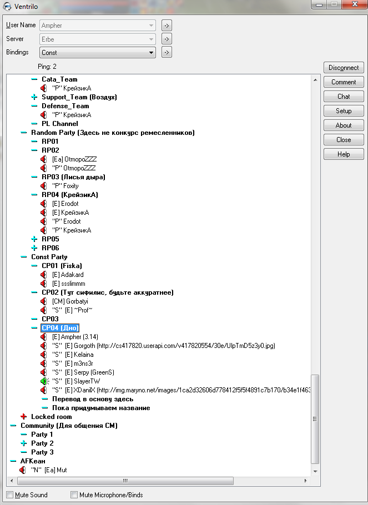Expand the Locked room channel
Screen dimensions: 368x505
click(x=23, y=417)
